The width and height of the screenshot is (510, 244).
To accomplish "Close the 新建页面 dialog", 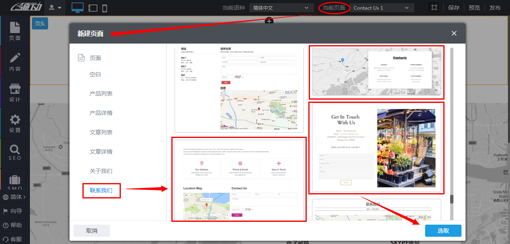I will click(x=454, y=33).
